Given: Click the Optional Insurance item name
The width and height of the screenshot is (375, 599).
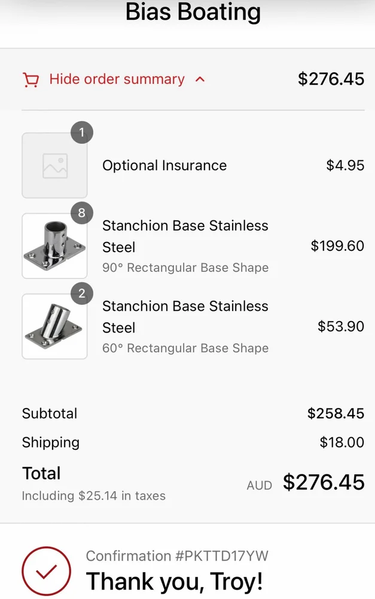Looking at the screenshot, I should point(164,166).
